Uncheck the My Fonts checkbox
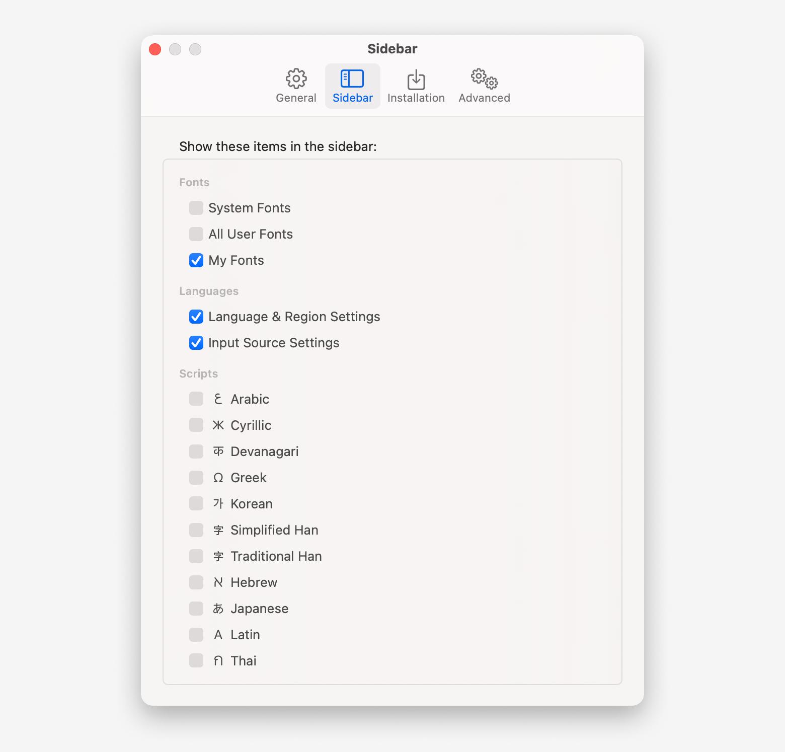The width and height of the screenshot is (785, 752). (x=196, y=260)
